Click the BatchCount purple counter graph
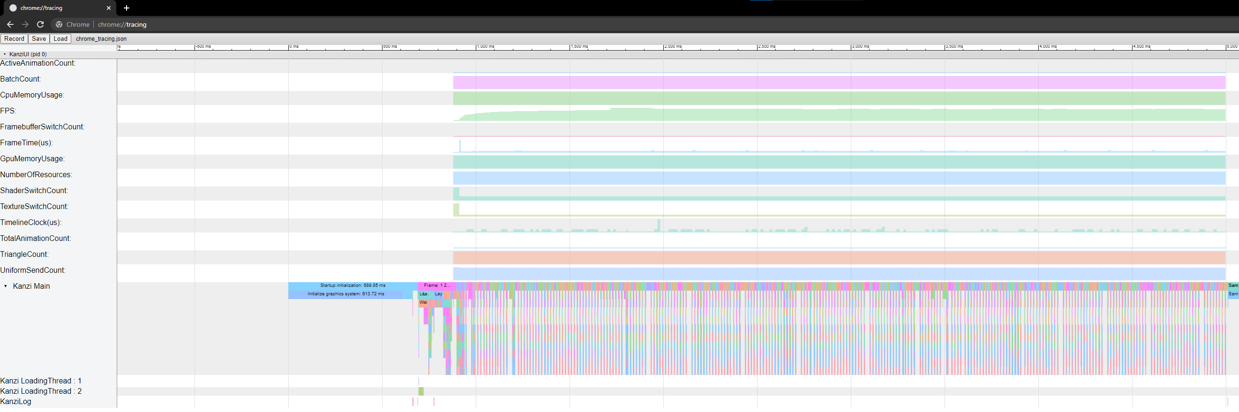The width and height of the screenshot is (1239, 412). point(839,82)
